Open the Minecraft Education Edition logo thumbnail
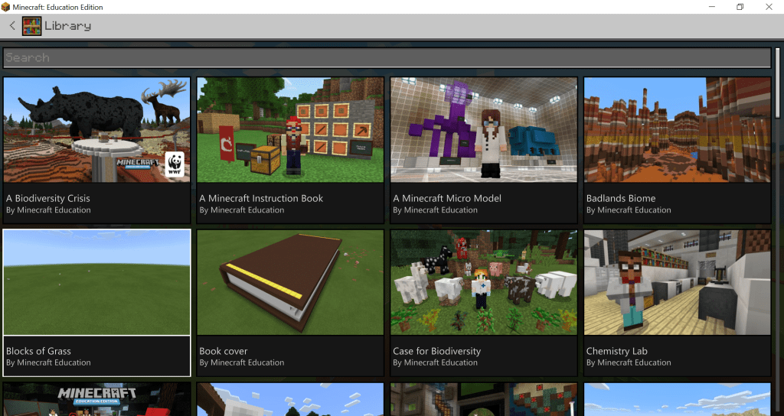Image resolution: width=784 pixels, height=416 pixels. click(96, 399)
